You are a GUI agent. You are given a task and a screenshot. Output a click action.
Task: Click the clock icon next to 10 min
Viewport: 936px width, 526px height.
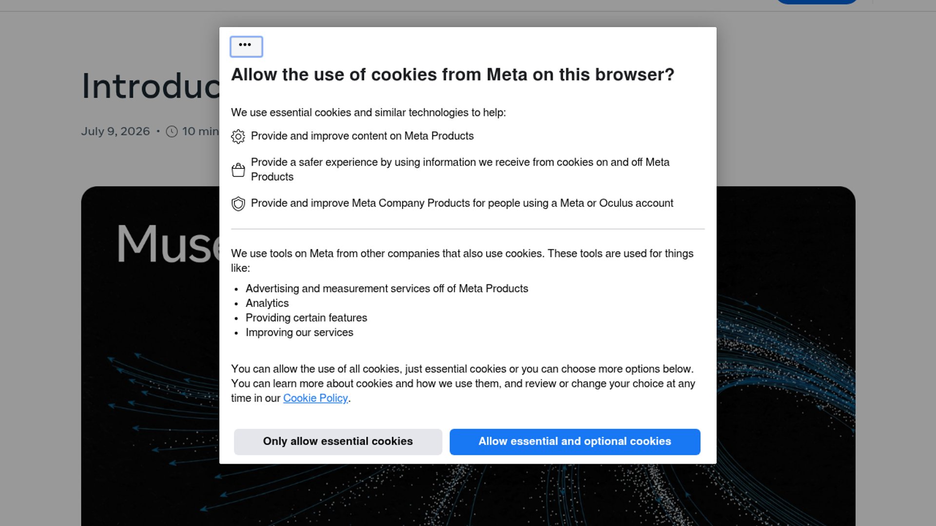[172, 131]
